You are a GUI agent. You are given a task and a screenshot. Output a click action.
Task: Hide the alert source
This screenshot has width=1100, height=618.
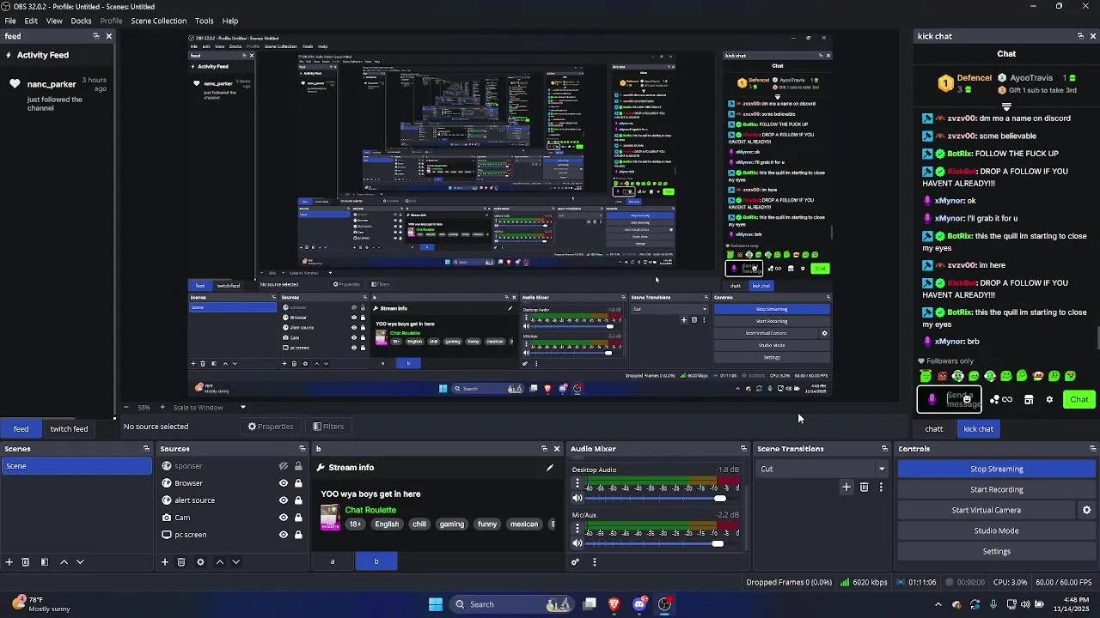click(283, 500)
